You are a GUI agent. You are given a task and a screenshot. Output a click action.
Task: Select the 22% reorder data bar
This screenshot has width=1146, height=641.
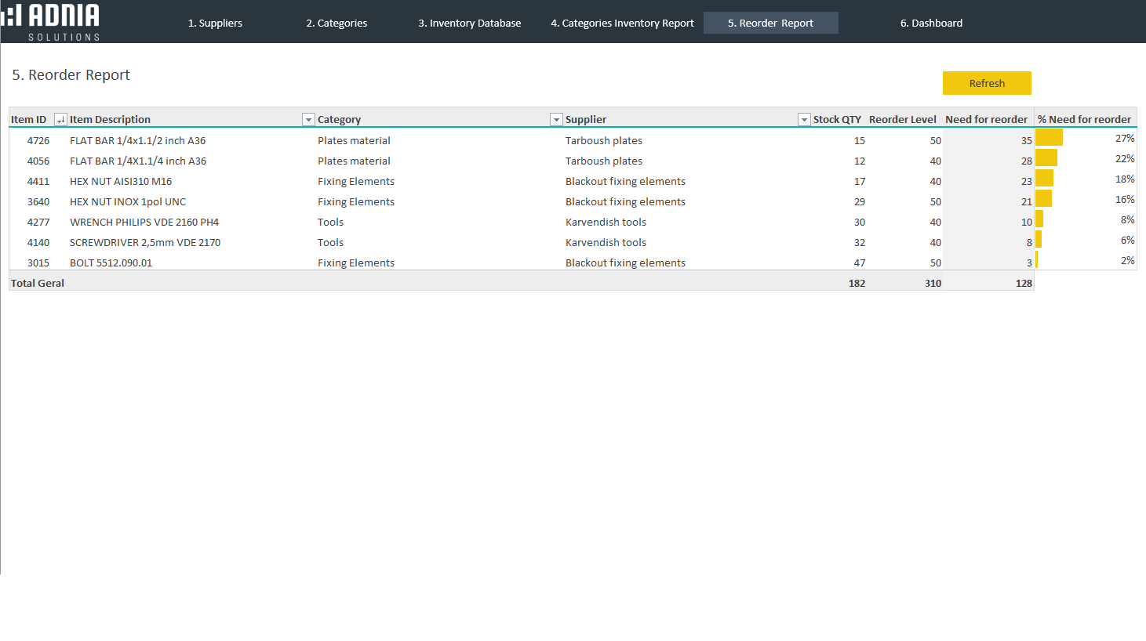tap(1046, 158)
